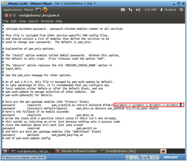
Task: Click 'pam_unix.so' on the password line
Action: pyautogui.click(x=85, y=109)
